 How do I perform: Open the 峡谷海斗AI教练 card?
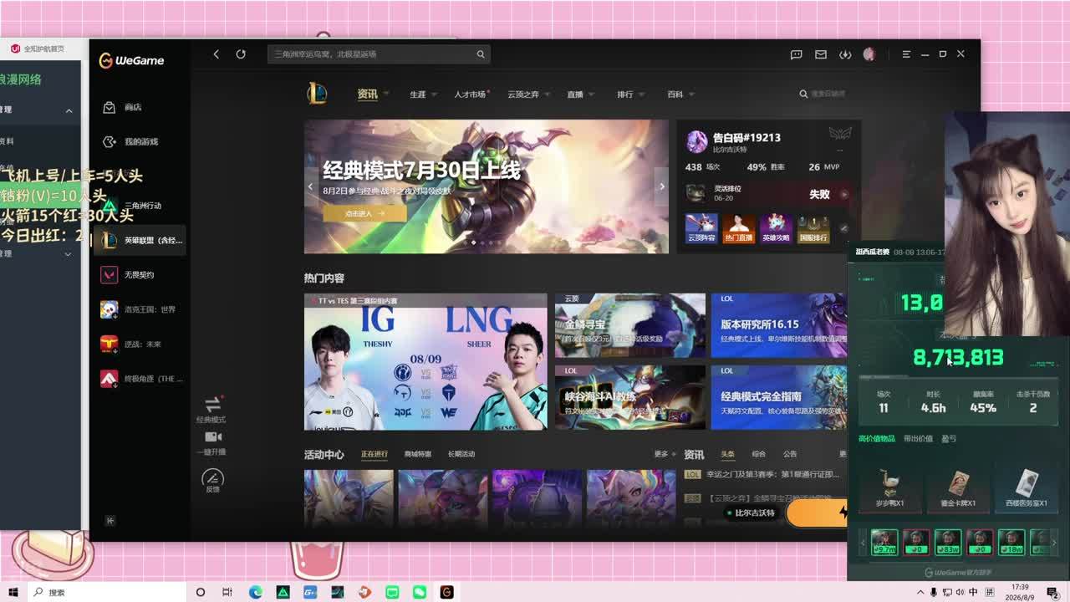[630, 397]
